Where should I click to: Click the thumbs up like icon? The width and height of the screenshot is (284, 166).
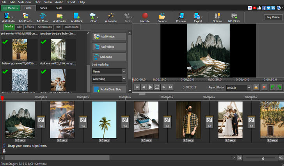(x=259, y=8)
